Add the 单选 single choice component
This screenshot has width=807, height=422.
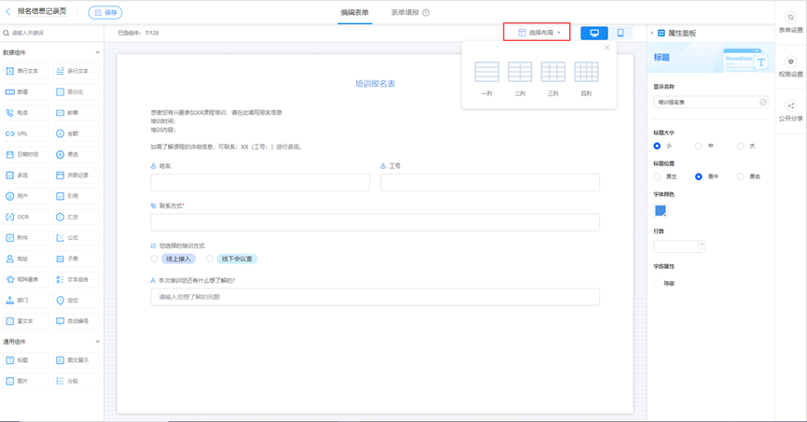click(77, 155)
